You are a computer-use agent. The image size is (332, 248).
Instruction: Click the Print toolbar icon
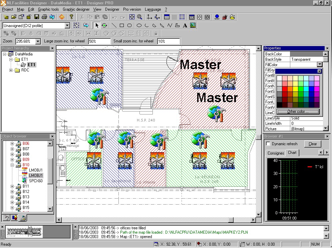(x=44, y=17)
